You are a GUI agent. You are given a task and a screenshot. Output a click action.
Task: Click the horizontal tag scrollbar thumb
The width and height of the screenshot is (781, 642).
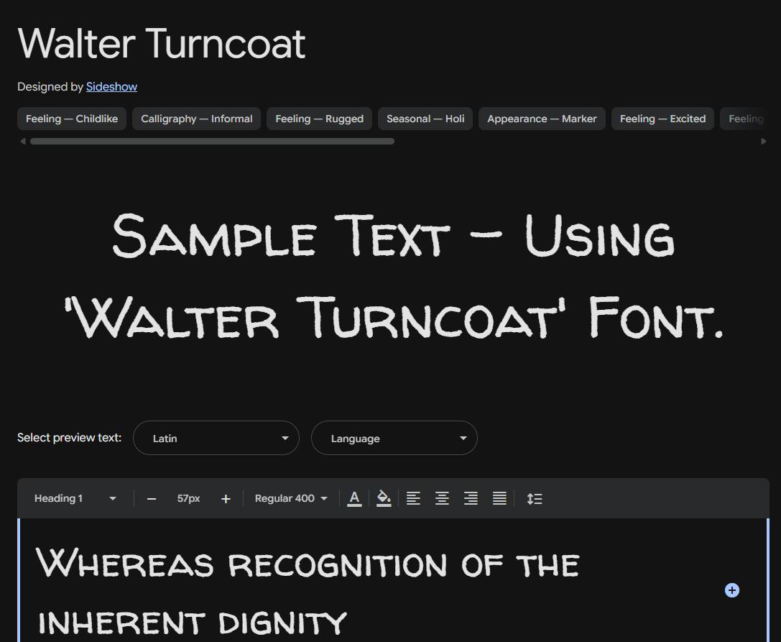212,142
